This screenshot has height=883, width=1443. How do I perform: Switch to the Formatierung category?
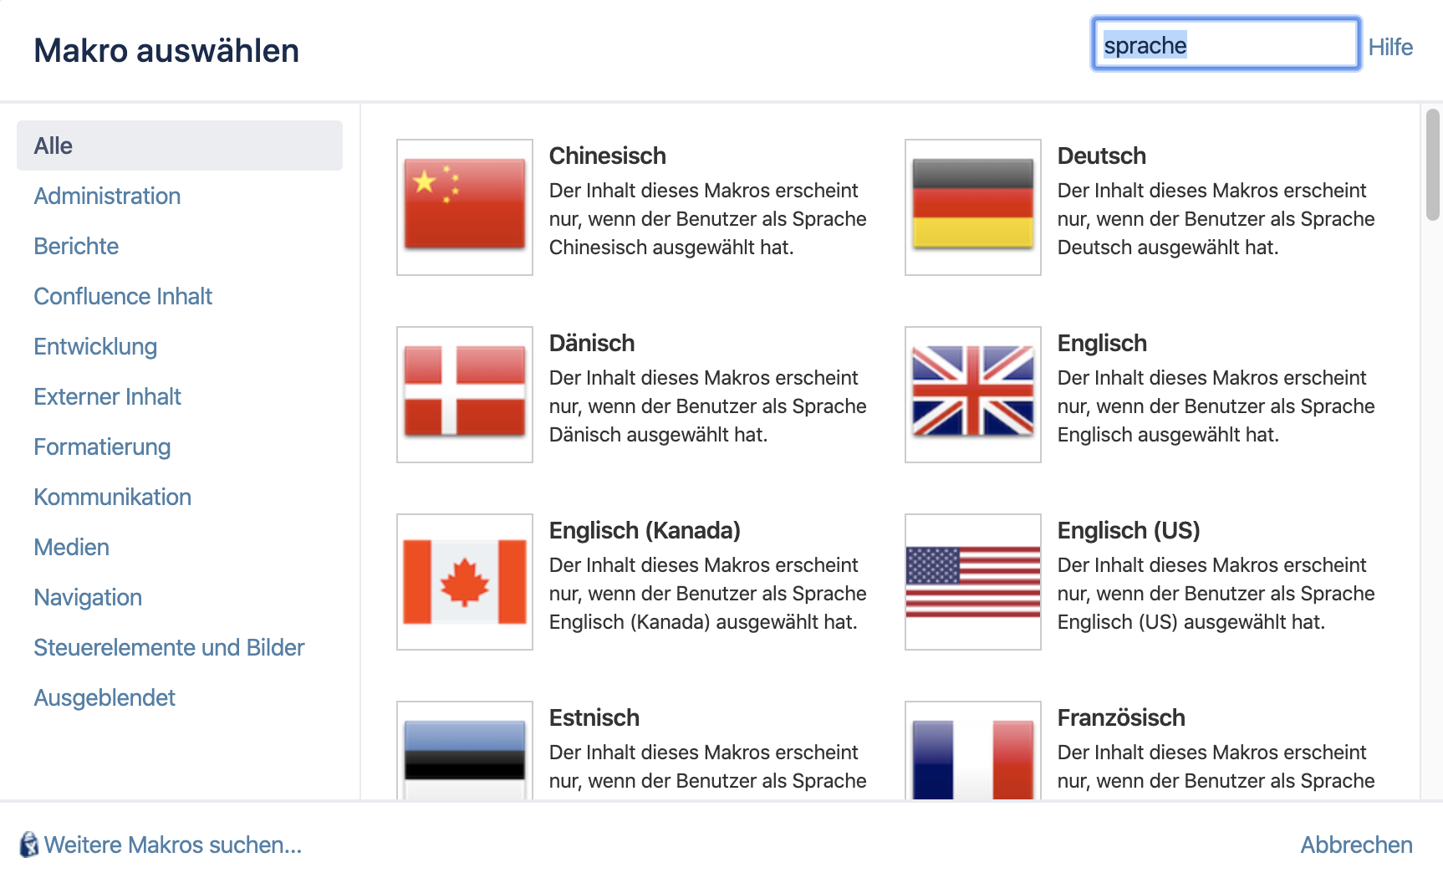click(102, 447)
